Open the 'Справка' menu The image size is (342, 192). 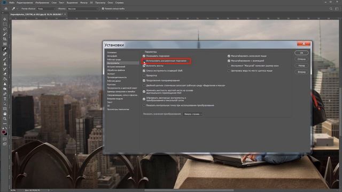119,3
